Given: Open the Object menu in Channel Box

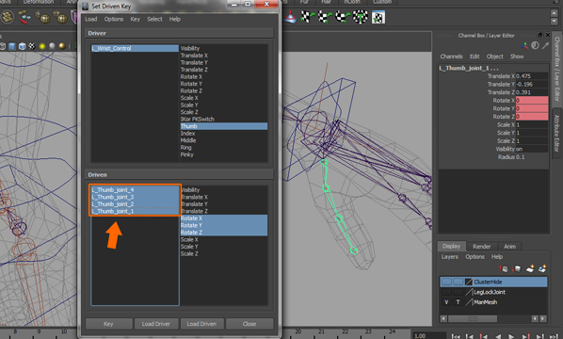Looking at the screenshot, I should point(495,56).
